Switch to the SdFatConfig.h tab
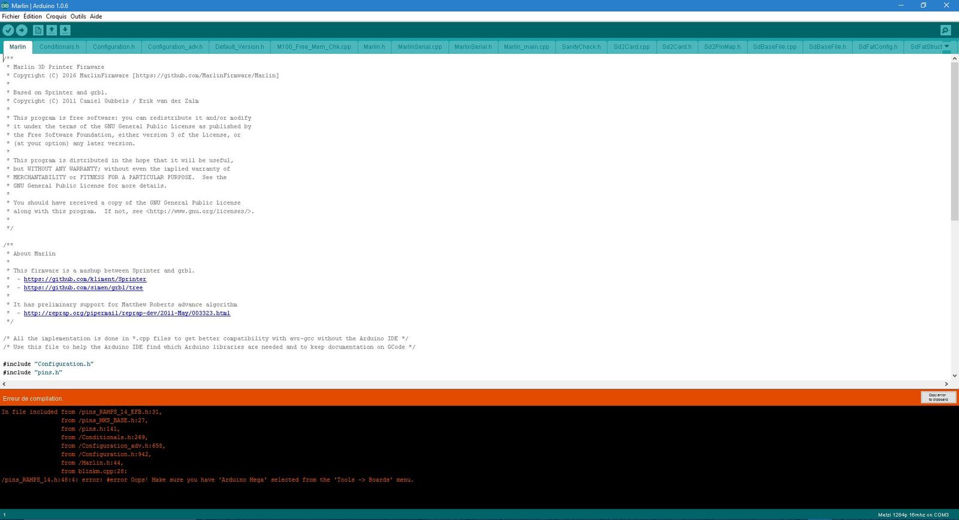959x520 pixels. [878, 47]
